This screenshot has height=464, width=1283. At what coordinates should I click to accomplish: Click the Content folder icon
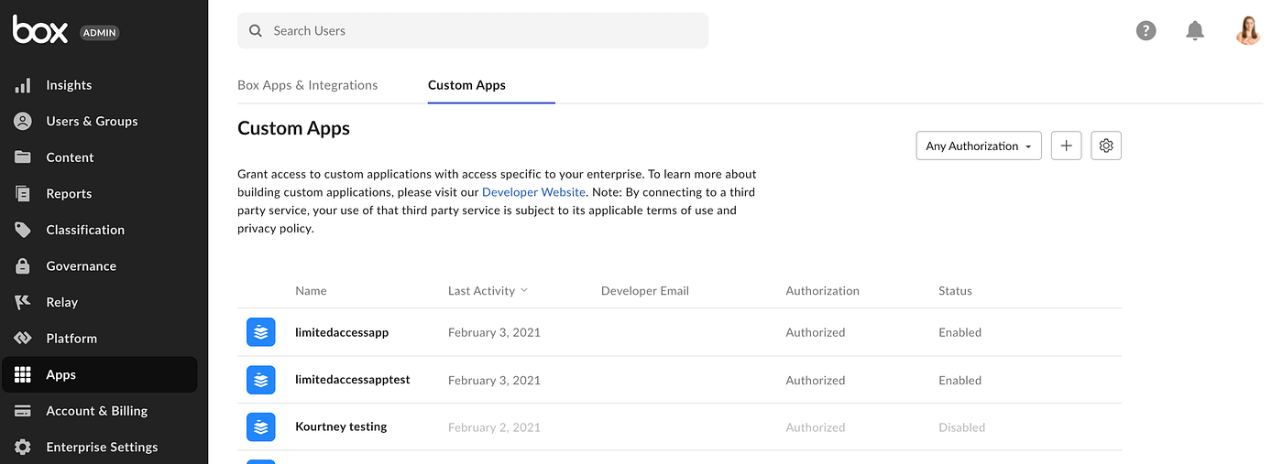tap(23, 157)
